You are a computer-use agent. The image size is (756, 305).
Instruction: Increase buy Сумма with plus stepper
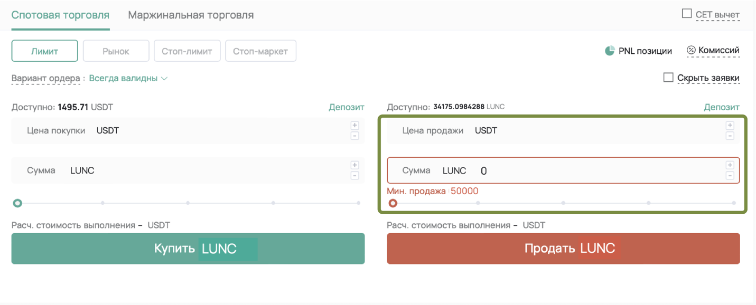coord(355,165)
